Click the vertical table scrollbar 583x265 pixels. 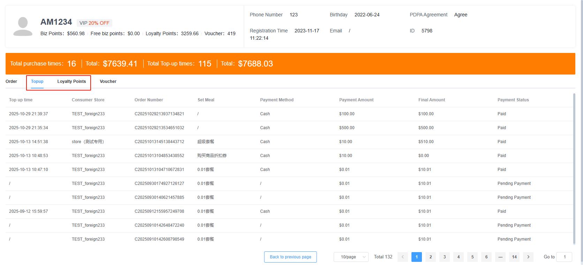click(574, 167)
